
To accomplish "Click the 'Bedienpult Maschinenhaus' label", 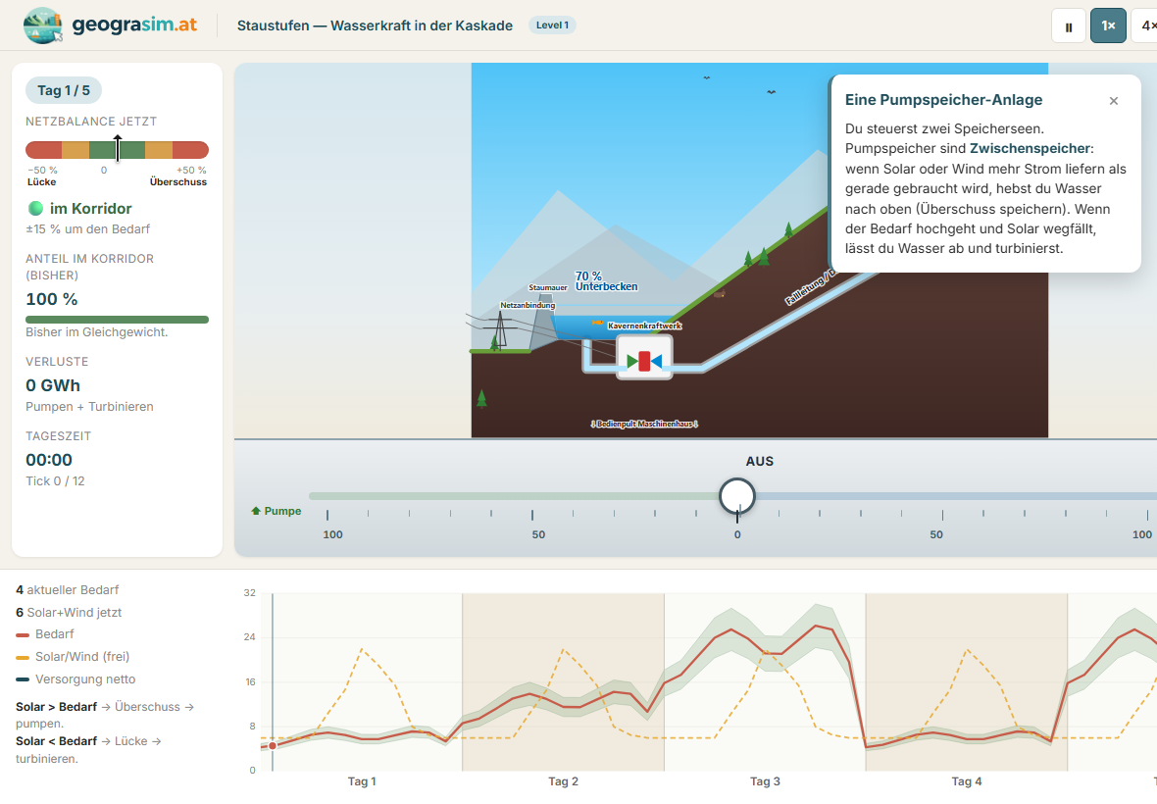I will pos(644,425).
